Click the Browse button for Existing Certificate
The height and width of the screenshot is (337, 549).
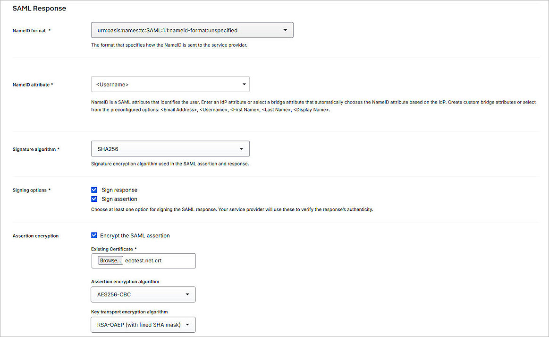pos(110,260)
